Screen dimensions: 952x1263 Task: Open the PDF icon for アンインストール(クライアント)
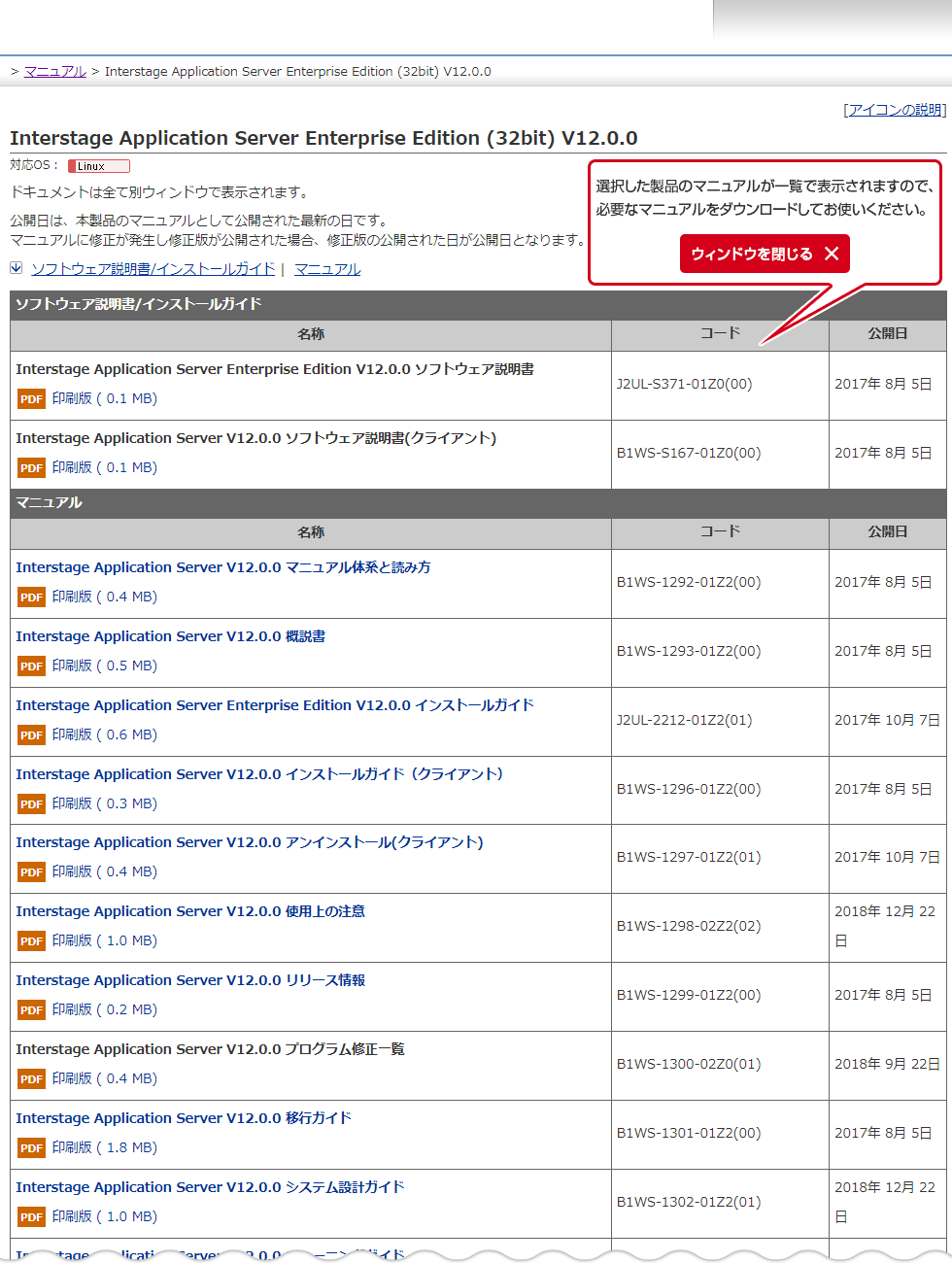click(x=31, y=872)
